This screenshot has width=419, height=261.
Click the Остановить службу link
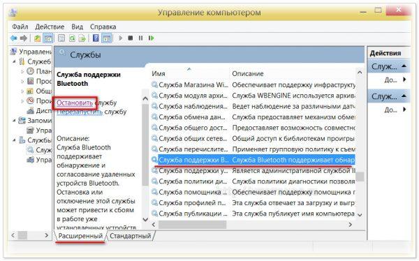(75, 103)
